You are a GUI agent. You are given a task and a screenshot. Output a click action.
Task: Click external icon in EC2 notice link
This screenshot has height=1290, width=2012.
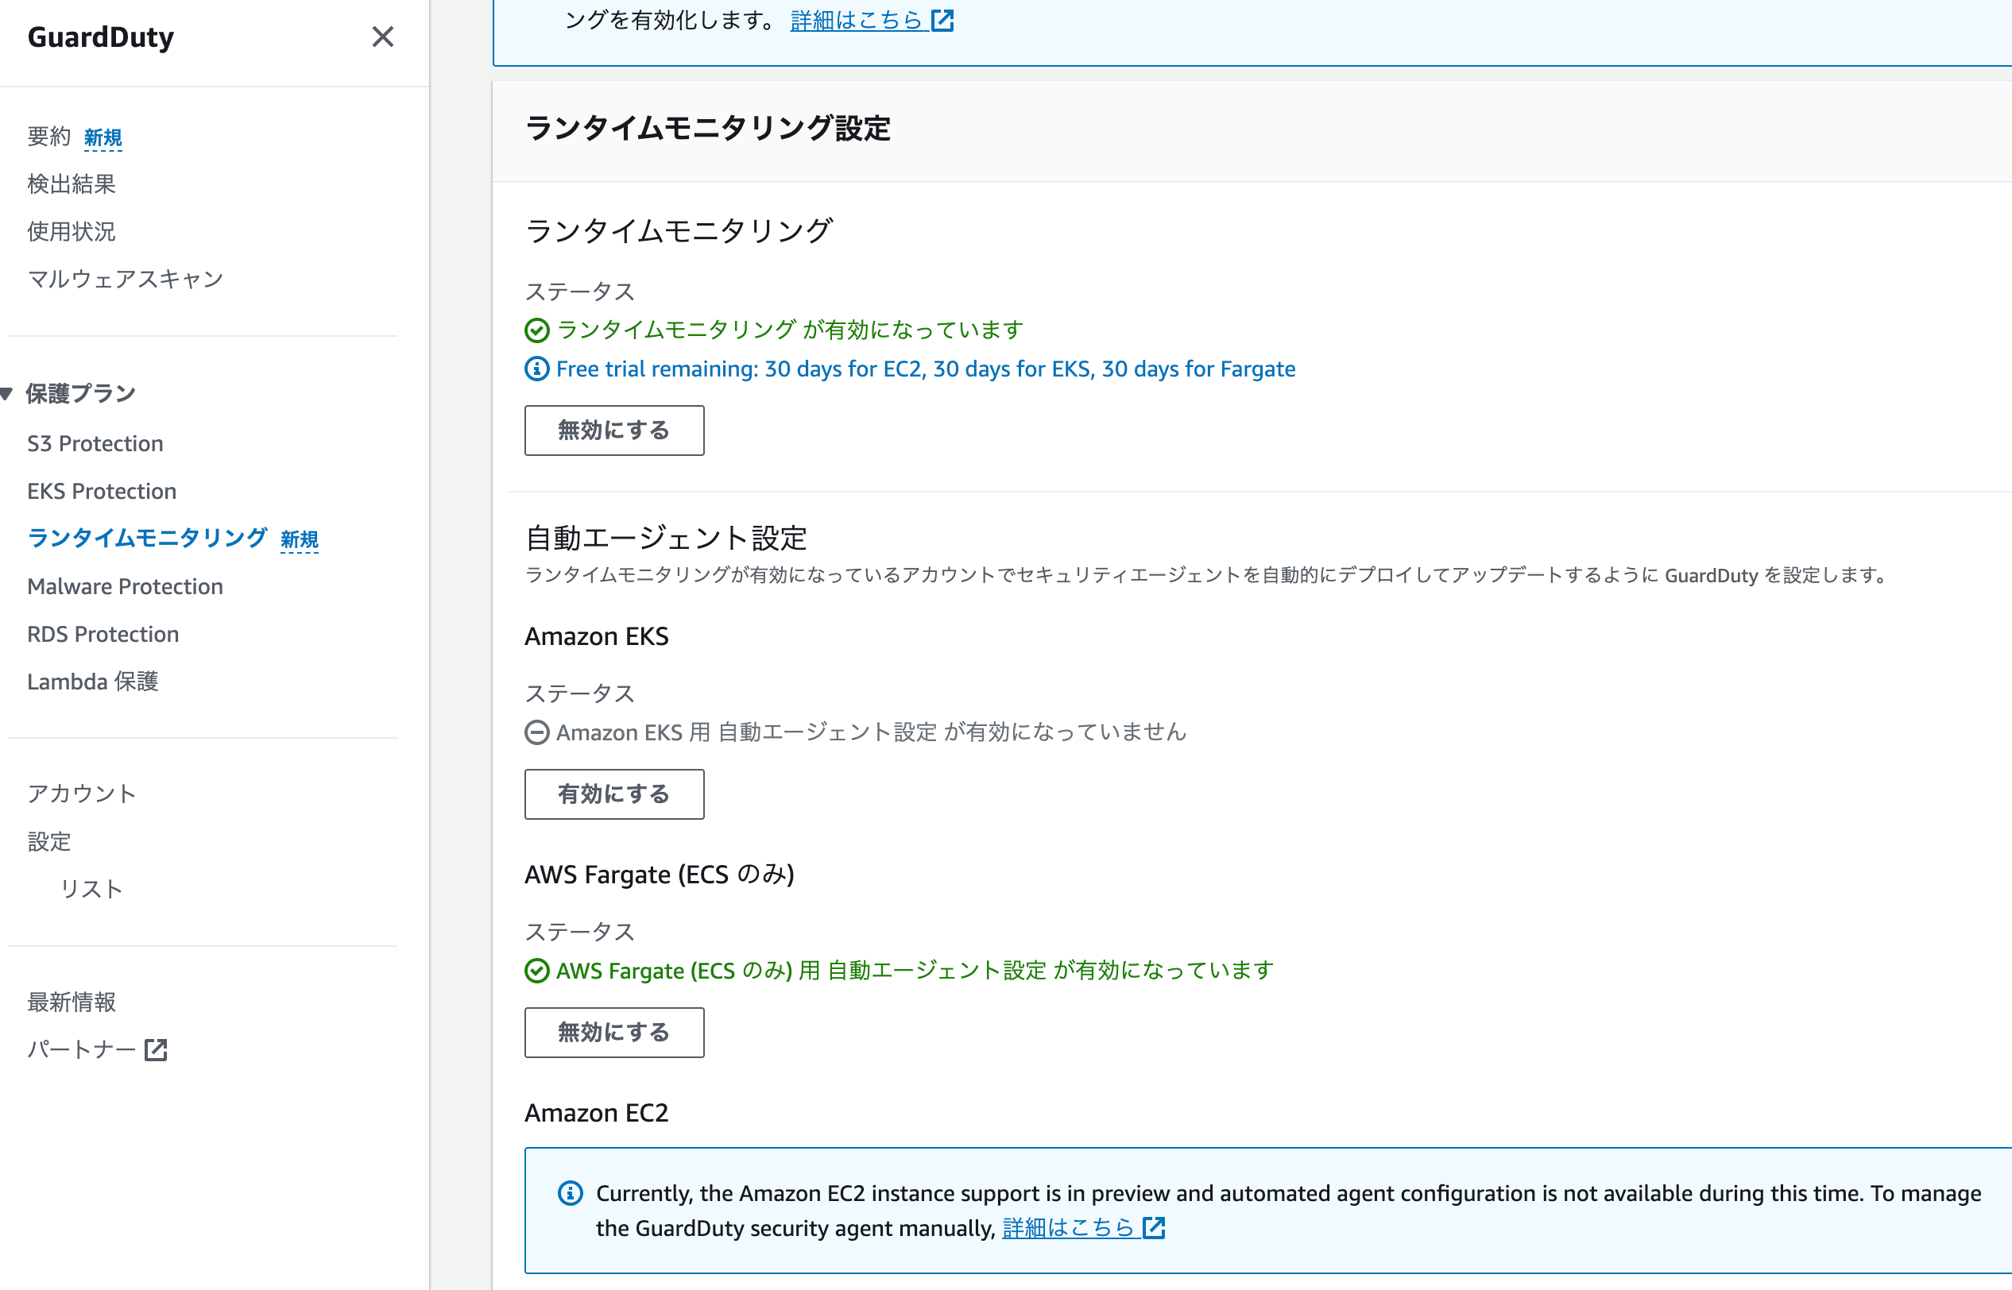1155,1228
